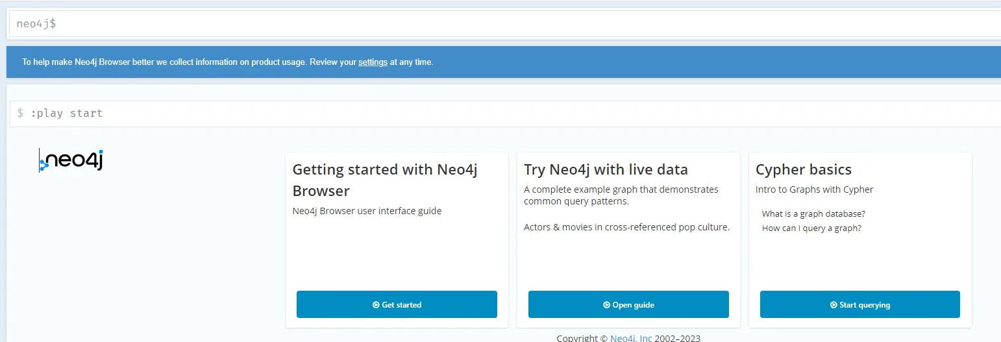Select 'Try Neo4j with live data' heading
Viewport: 1001px width, 342px height.
(606, 170)
